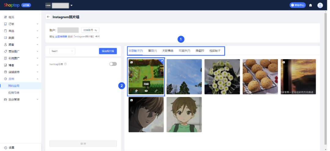Expand the 商品 menu chevron
Screen dimensions: 330x151
(38, 31)
